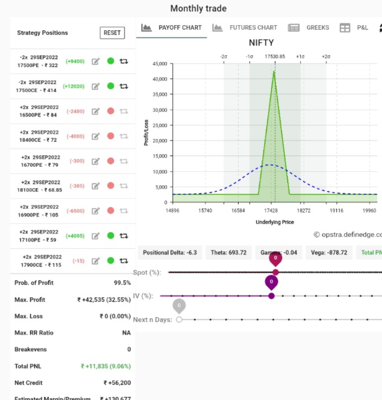This screenshot has width=382, height=400.
Task: Toggle the red dot for 16500PE
Action: 111,111
